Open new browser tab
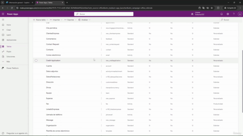This screenshot has width=243, height=136. pyautogui.click(x=67, y=3)
